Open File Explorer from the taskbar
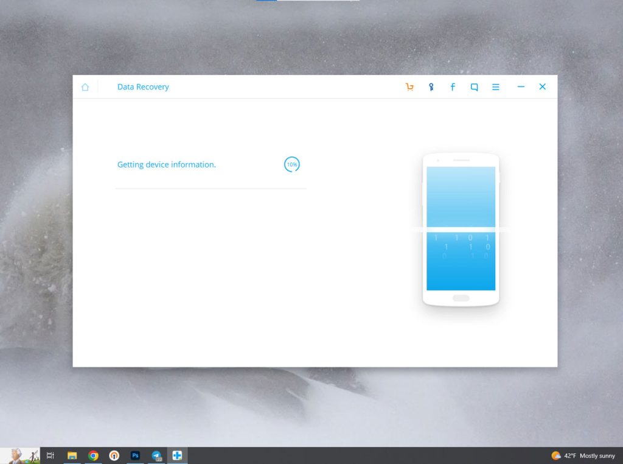Viewport: 623px width, 464px height. [x=72, y=455]
